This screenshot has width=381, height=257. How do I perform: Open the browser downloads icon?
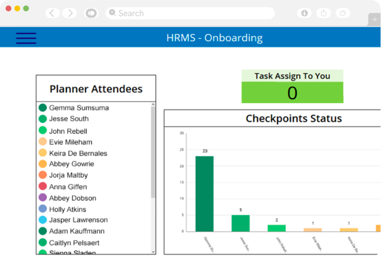pos(304,13)
